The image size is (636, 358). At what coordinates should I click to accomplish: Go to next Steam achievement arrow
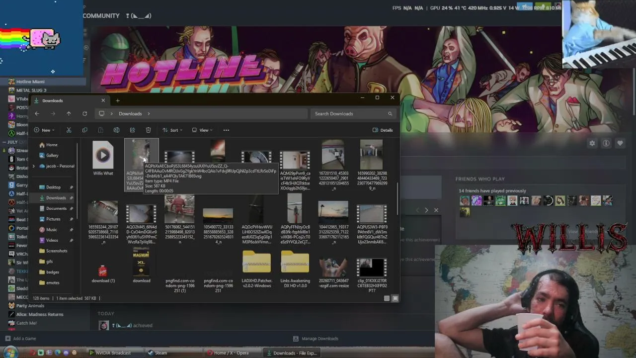click(426, 210)
